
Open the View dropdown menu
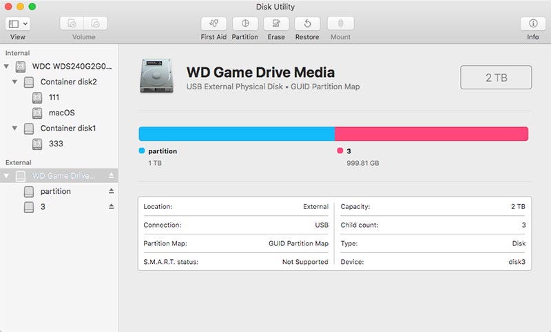[18, 23]
